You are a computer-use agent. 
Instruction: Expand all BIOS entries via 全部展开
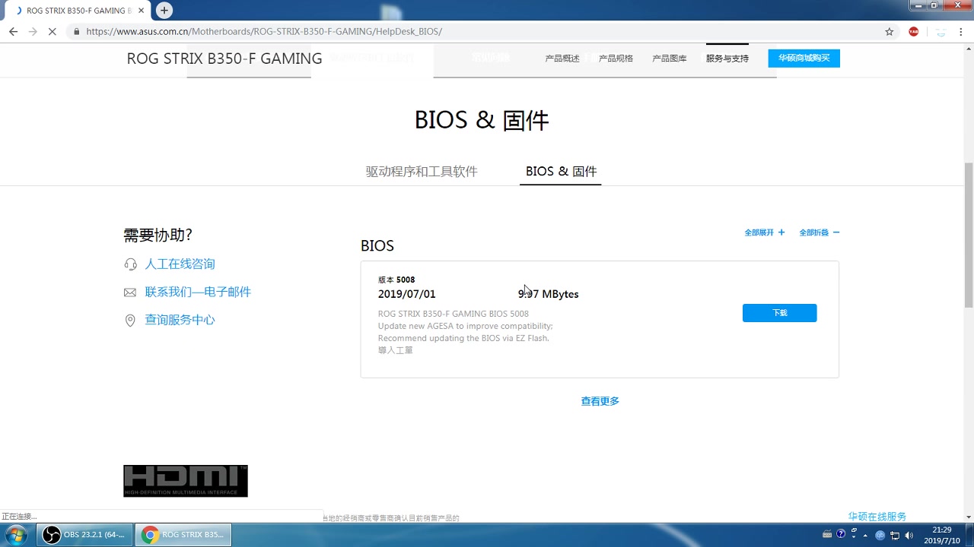(764, 232)
